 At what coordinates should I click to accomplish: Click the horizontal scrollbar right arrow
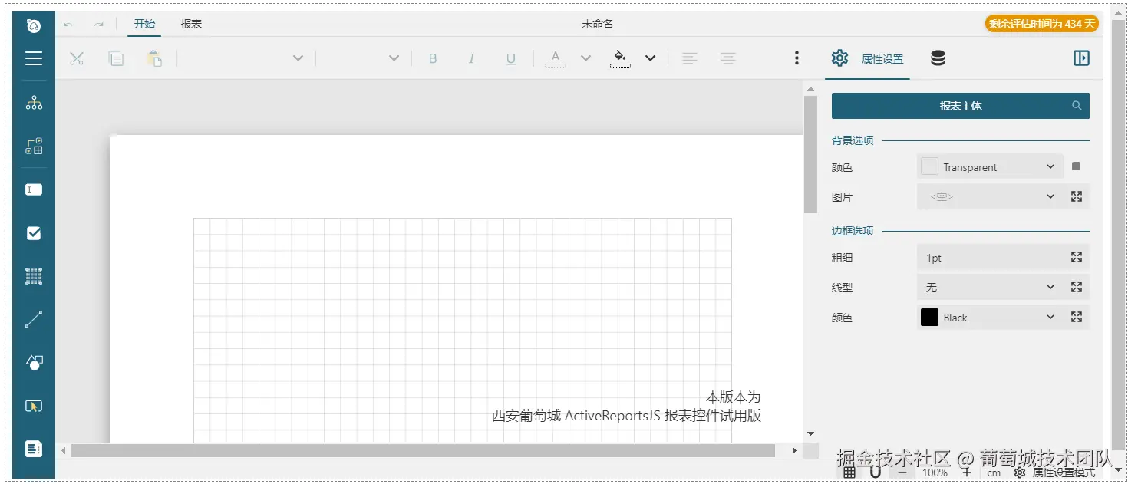(x=794, y=451)
